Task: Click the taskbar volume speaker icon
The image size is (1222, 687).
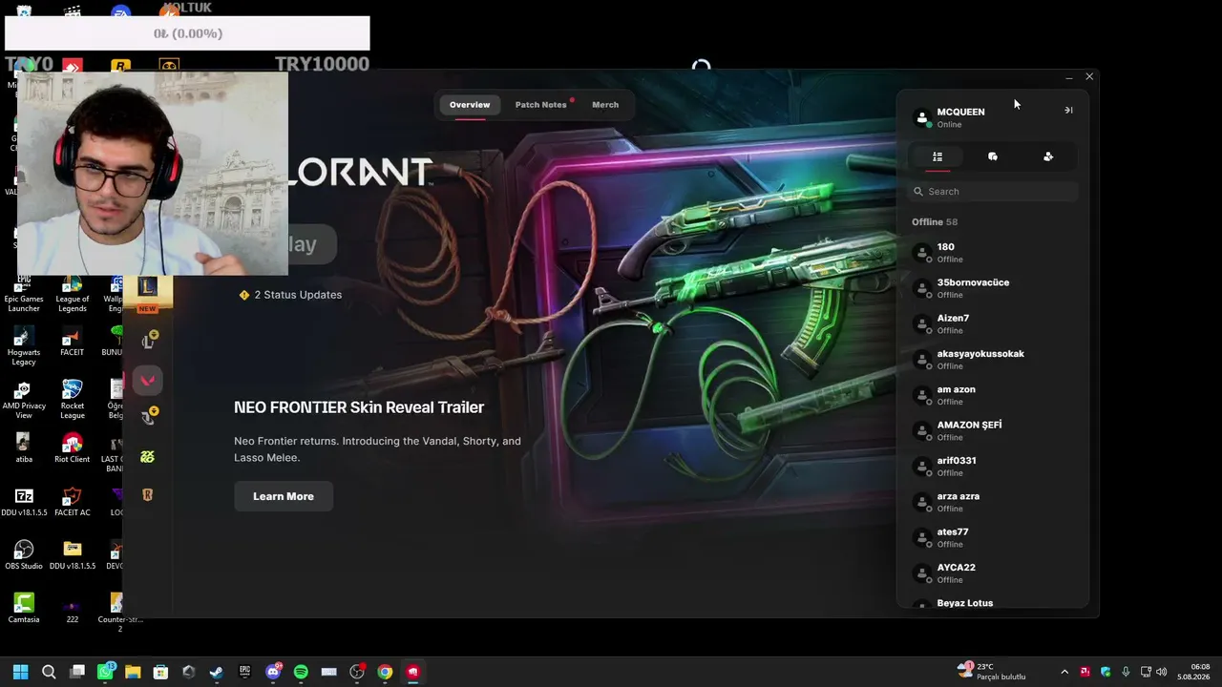Action: click(1163, 672)
